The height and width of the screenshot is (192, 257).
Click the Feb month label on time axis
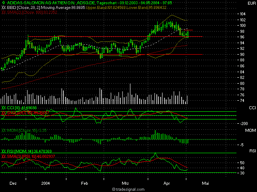[x=84, y=183]
